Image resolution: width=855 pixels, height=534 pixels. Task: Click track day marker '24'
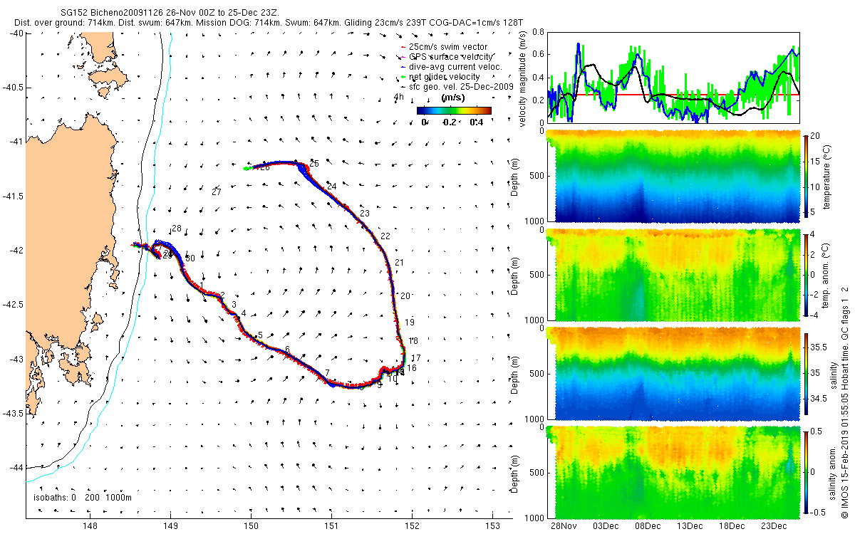(332, 187)
